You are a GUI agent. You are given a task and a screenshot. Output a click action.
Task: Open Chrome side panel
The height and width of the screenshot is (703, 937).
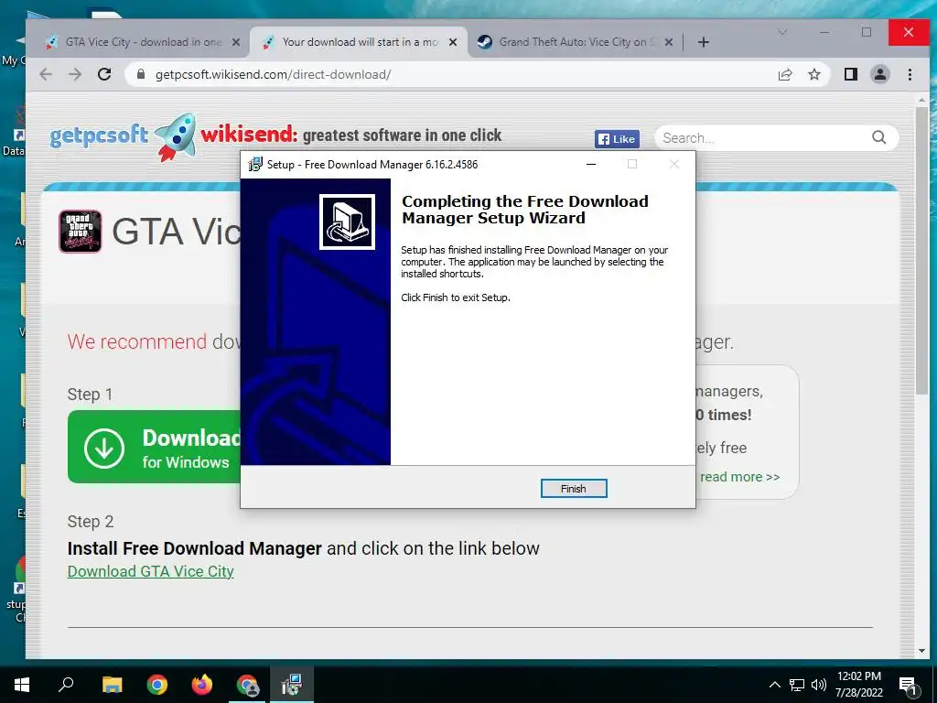tap(850, 74)
